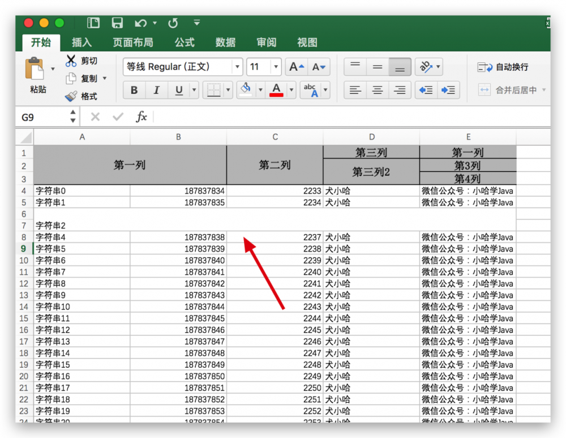Open the font family dropdown

(237, 66)
